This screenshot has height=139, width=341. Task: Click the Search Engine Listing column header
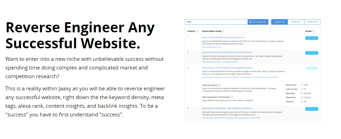(x=212, y=31)
